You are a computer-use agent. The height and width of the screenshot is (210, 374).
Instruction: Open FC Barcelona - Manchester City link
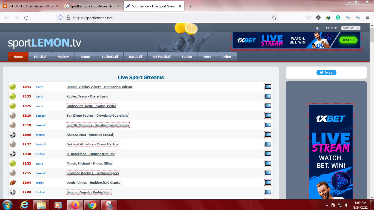pos(90,154)
